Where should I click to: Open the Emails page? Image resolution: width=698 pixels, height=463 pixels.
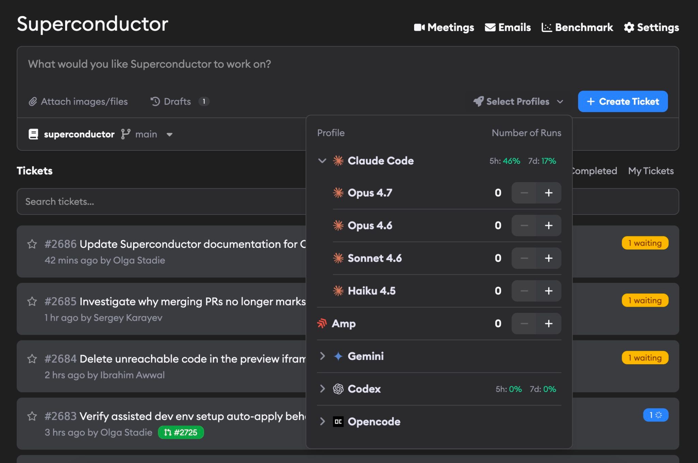click(x=508, y=27)
